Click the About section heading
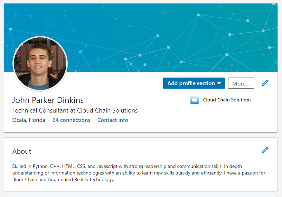282x197 pixels. [x=22, y=151]
